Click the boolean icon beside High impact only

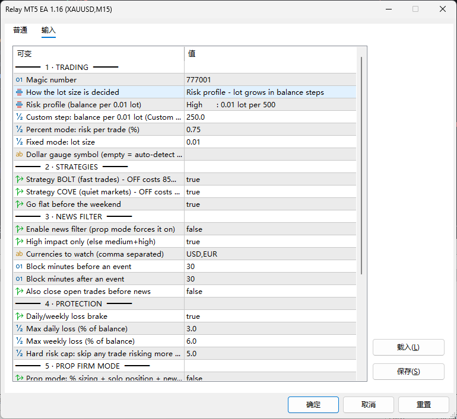point(19,242)
